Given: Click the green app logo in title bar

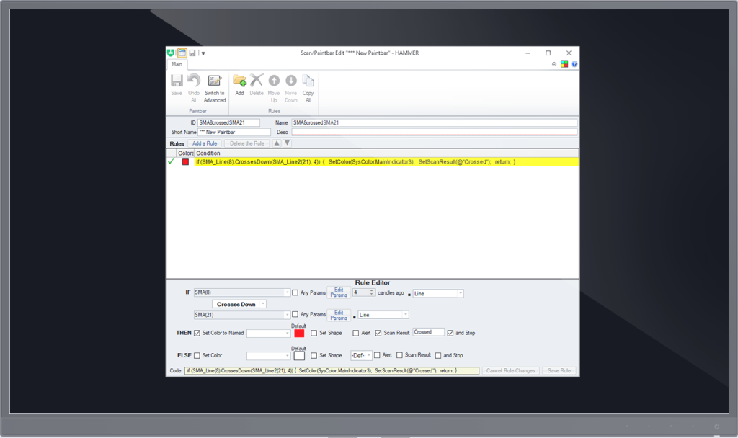Looking at the screenshot, I should (x=171, y=53).
